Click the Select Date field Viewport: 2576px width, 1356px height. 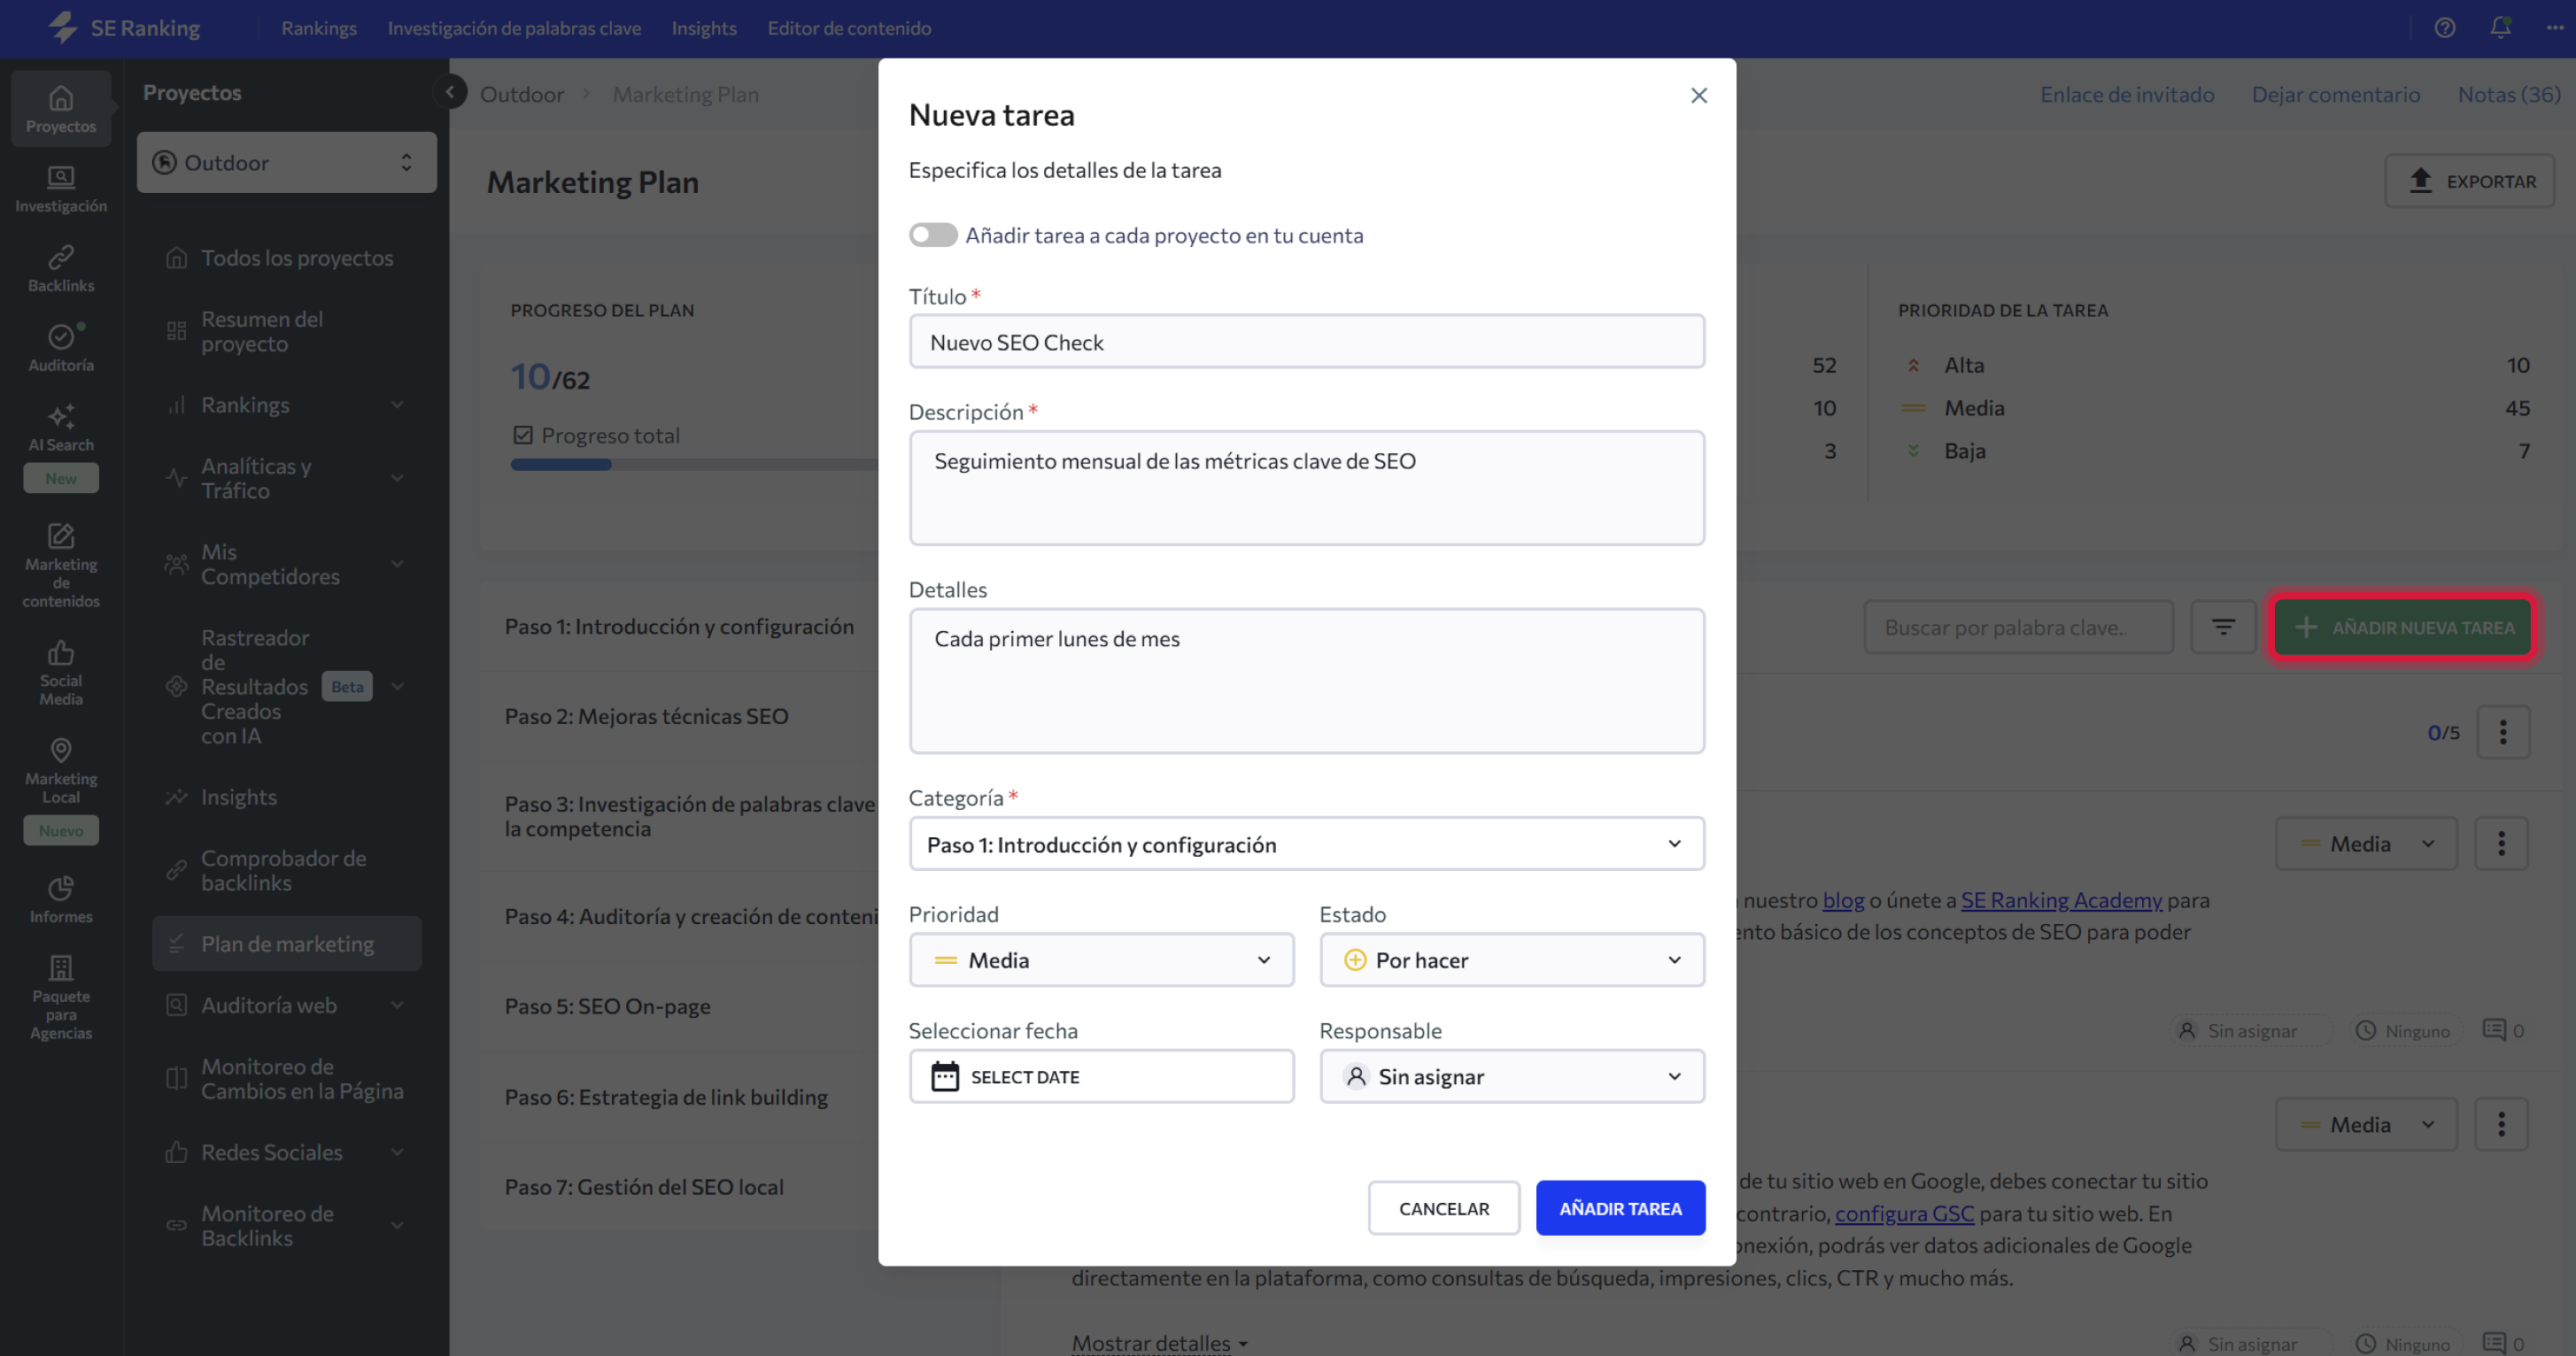pyautogui.click(x=1100, y=1075)
